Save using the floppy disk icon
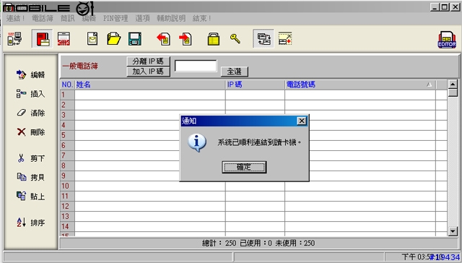This screenshot has width=462, height=263. (135, 38)
